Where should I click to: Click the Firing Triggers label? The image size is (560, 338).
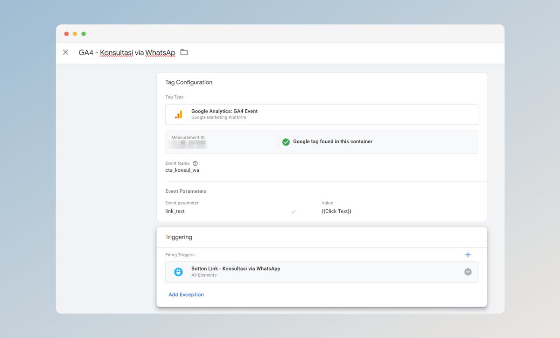[180, 255]
